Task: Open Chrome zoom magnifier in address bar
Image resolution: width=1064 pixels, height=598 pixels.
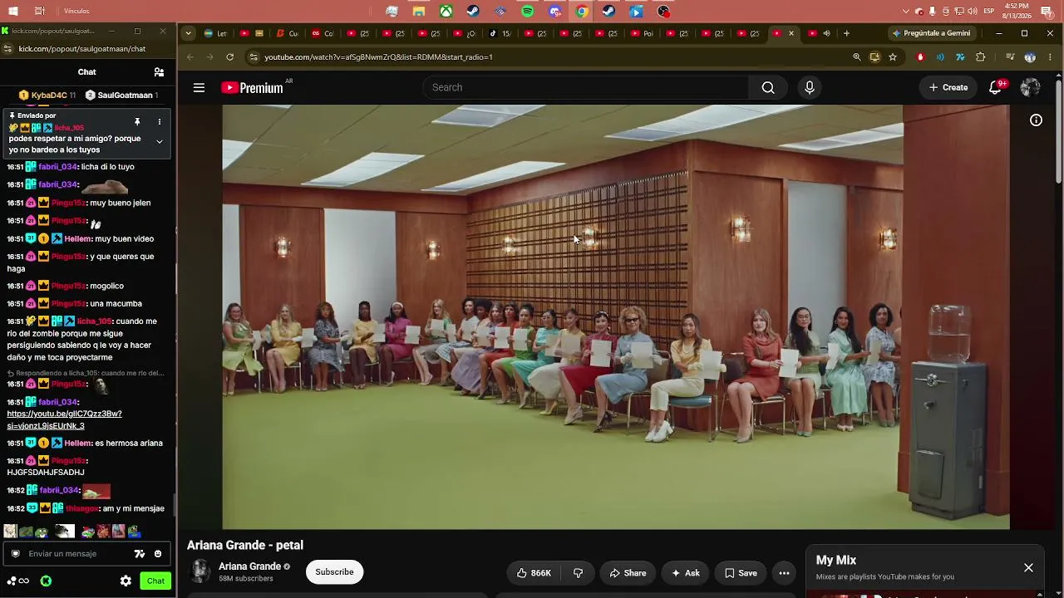Action: [x=857, y=57]
